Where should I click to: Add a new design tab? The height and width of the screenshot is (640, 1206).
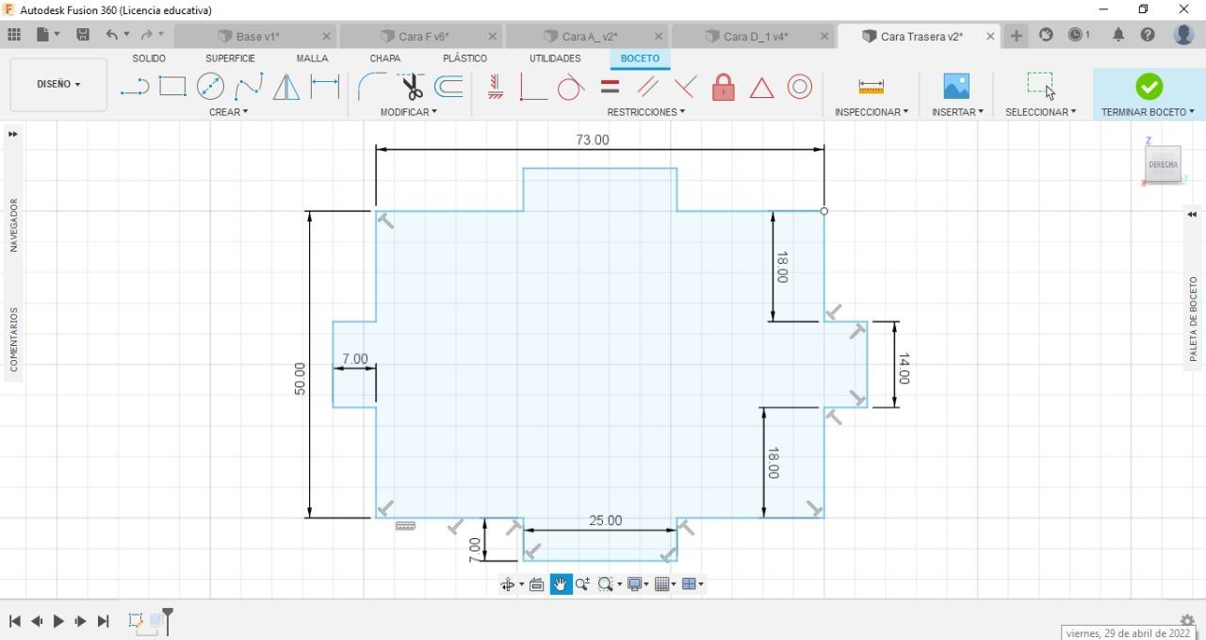(x=1017, y=36)
